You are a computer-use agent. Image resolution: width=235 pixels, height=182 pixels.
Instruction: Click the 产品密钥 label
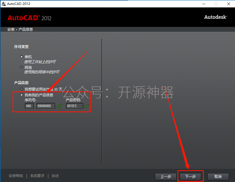click(x=73, y=100)
